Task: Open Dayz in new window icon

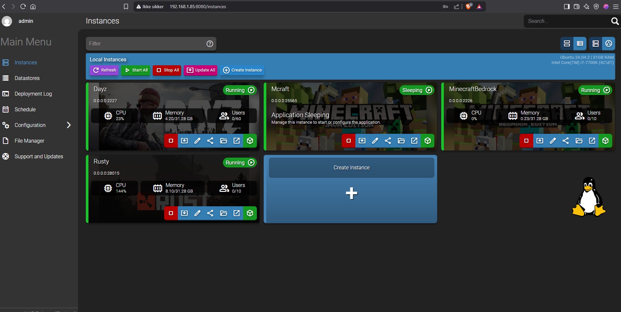Action: [x=237, y=141]
